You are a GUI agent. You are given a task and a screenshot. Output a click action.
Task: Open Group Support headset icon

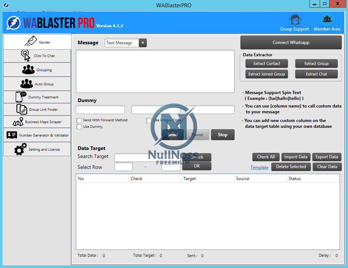click(294, 20)
